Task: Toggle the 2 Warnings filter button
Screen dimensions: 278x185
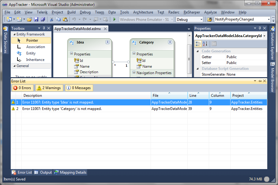Action: pos(49,88)
